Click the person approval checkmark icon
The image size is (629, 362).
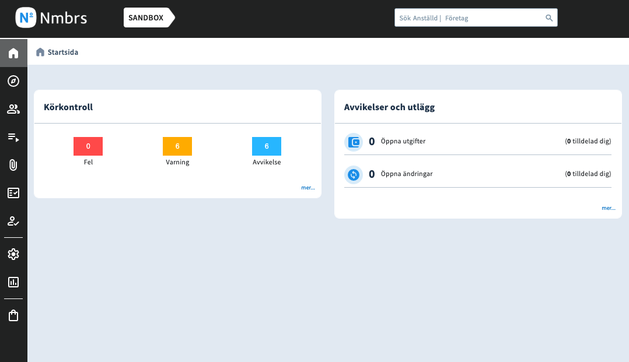click(13, 221)
